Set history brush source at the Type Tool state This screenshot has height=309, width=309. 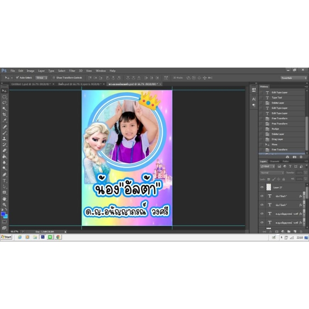click(x=261, y=98)
